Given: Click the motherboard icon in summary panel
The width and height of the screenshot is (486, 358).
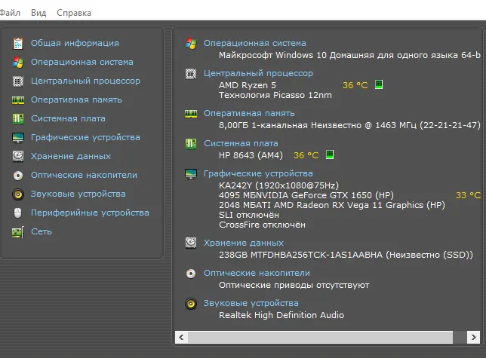Looking at the screenshot, I should pyautogui.click(x=191, y=143).
